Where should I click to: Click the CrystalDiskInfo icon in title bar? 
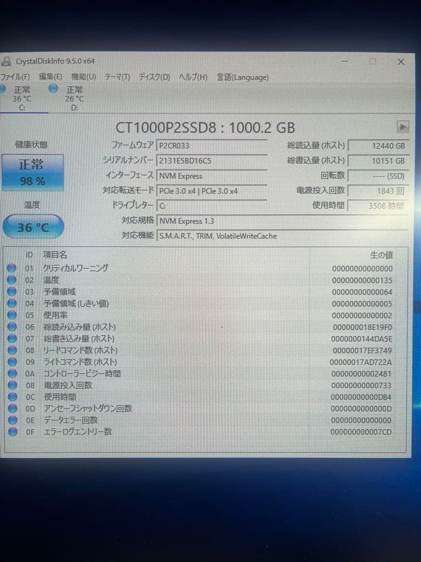click(6, 61)
